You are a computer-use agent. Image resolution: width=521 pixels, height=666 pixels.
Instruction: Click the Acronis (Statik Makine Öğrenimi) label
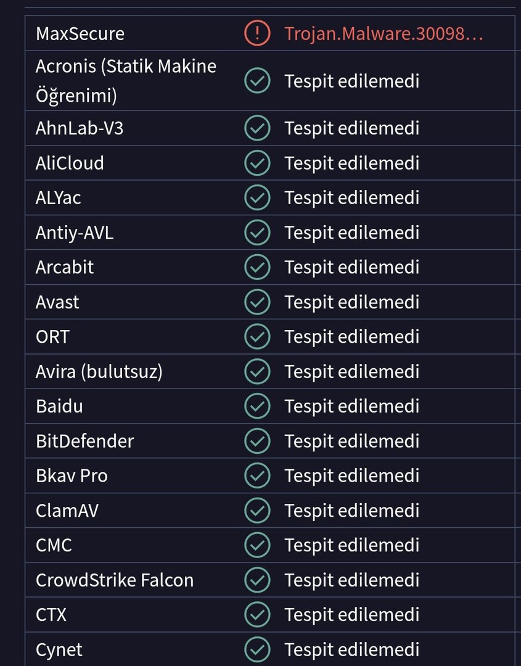pos(126,81)
